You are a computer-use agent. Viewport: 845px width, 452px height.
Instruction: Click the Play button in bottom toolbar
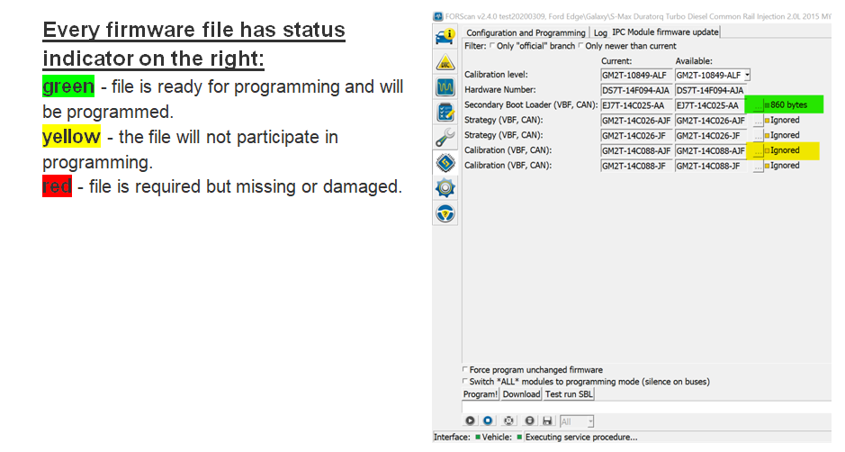470,420
